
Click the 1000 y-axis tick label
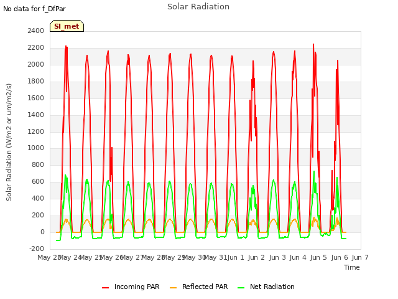click(x=36, y=148)
